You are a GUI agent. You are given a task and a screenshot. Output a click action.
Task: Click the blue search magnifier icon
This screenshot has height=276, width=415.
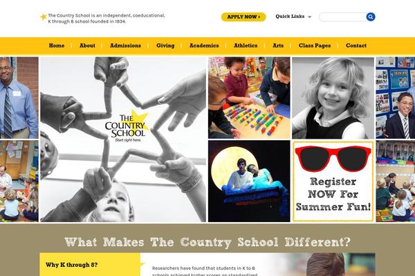(x=371, y=17)
